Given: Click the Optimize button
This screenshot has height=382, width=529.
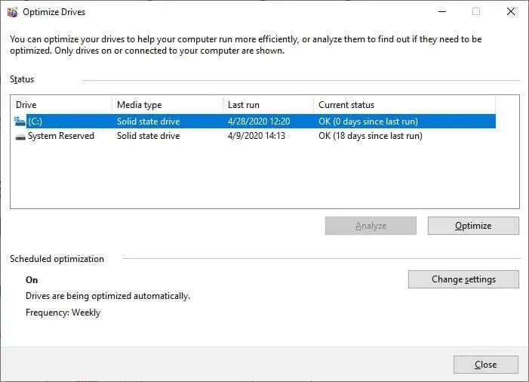Looking at the screenshot, I should tap(473, 226).
